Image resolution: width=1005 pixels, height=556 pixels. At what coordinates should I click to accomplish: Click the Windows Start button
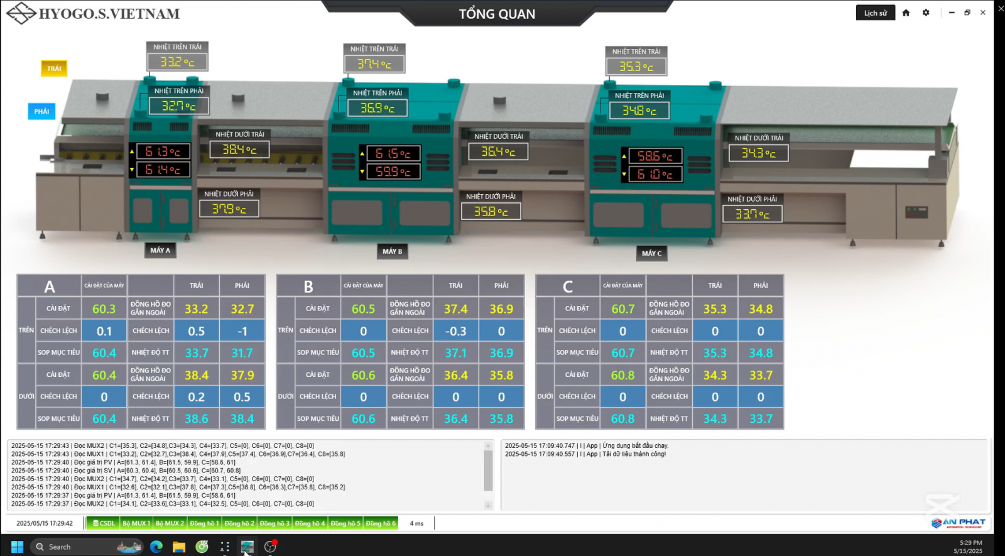coord(17,547)
